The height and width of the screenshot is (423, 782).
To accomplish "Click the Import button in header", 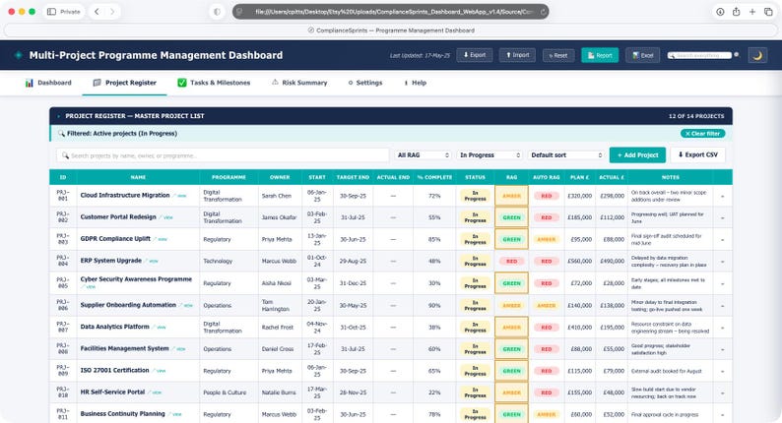I will pyautogui.click(x=518, y=55).
